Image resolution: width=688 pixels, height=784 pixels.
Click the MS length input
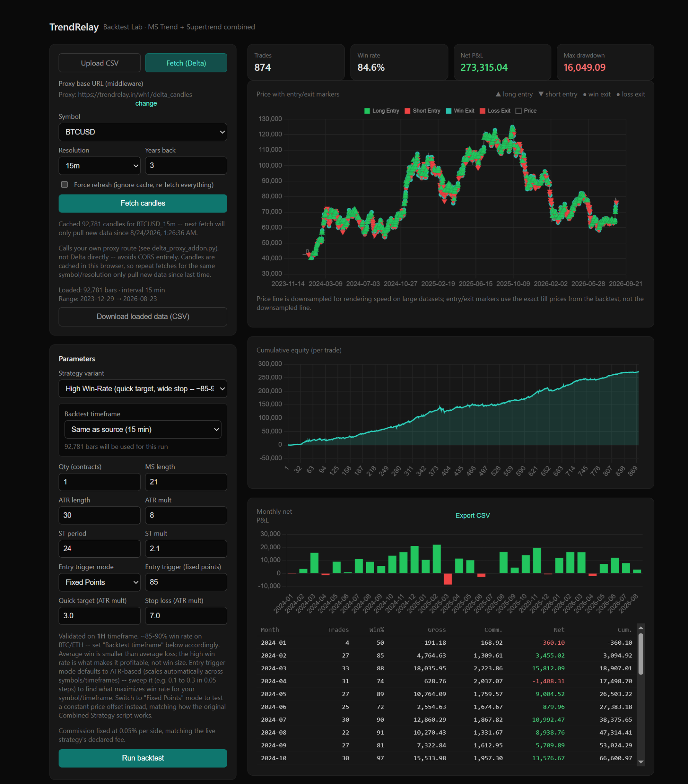[x=186, y=482]
